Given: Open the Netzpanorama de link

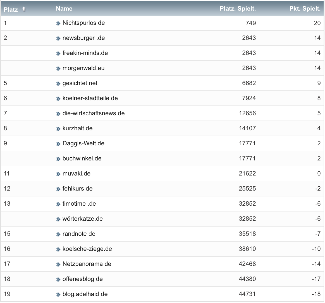Looking at the screenshot, I should pyautogui.click(x=87, y=264).
